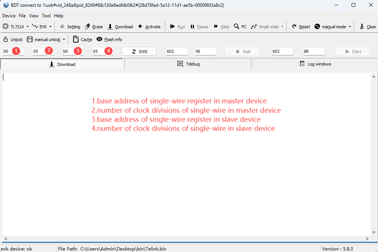Click the Cache toolbar button
The image size is (378, 252).
tap(83, 39)
